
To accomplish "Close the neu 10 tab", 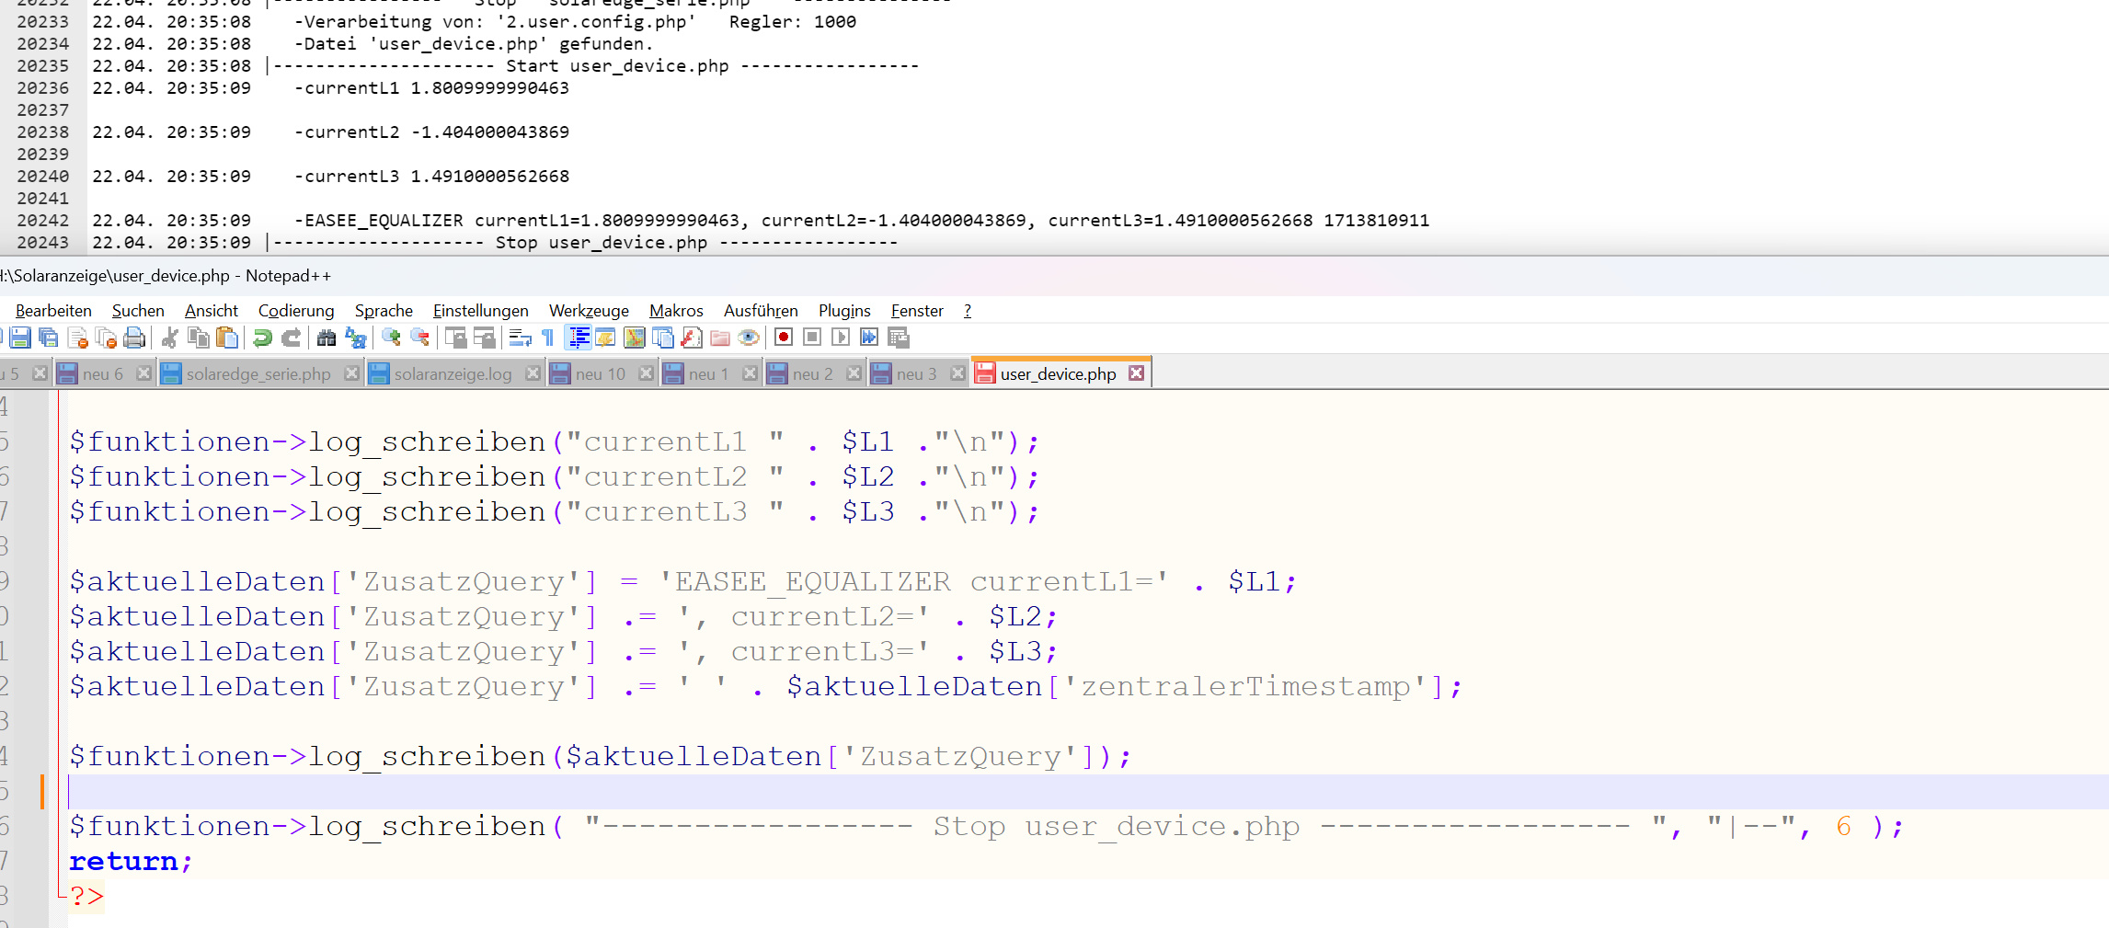I will tap(646, 373).
